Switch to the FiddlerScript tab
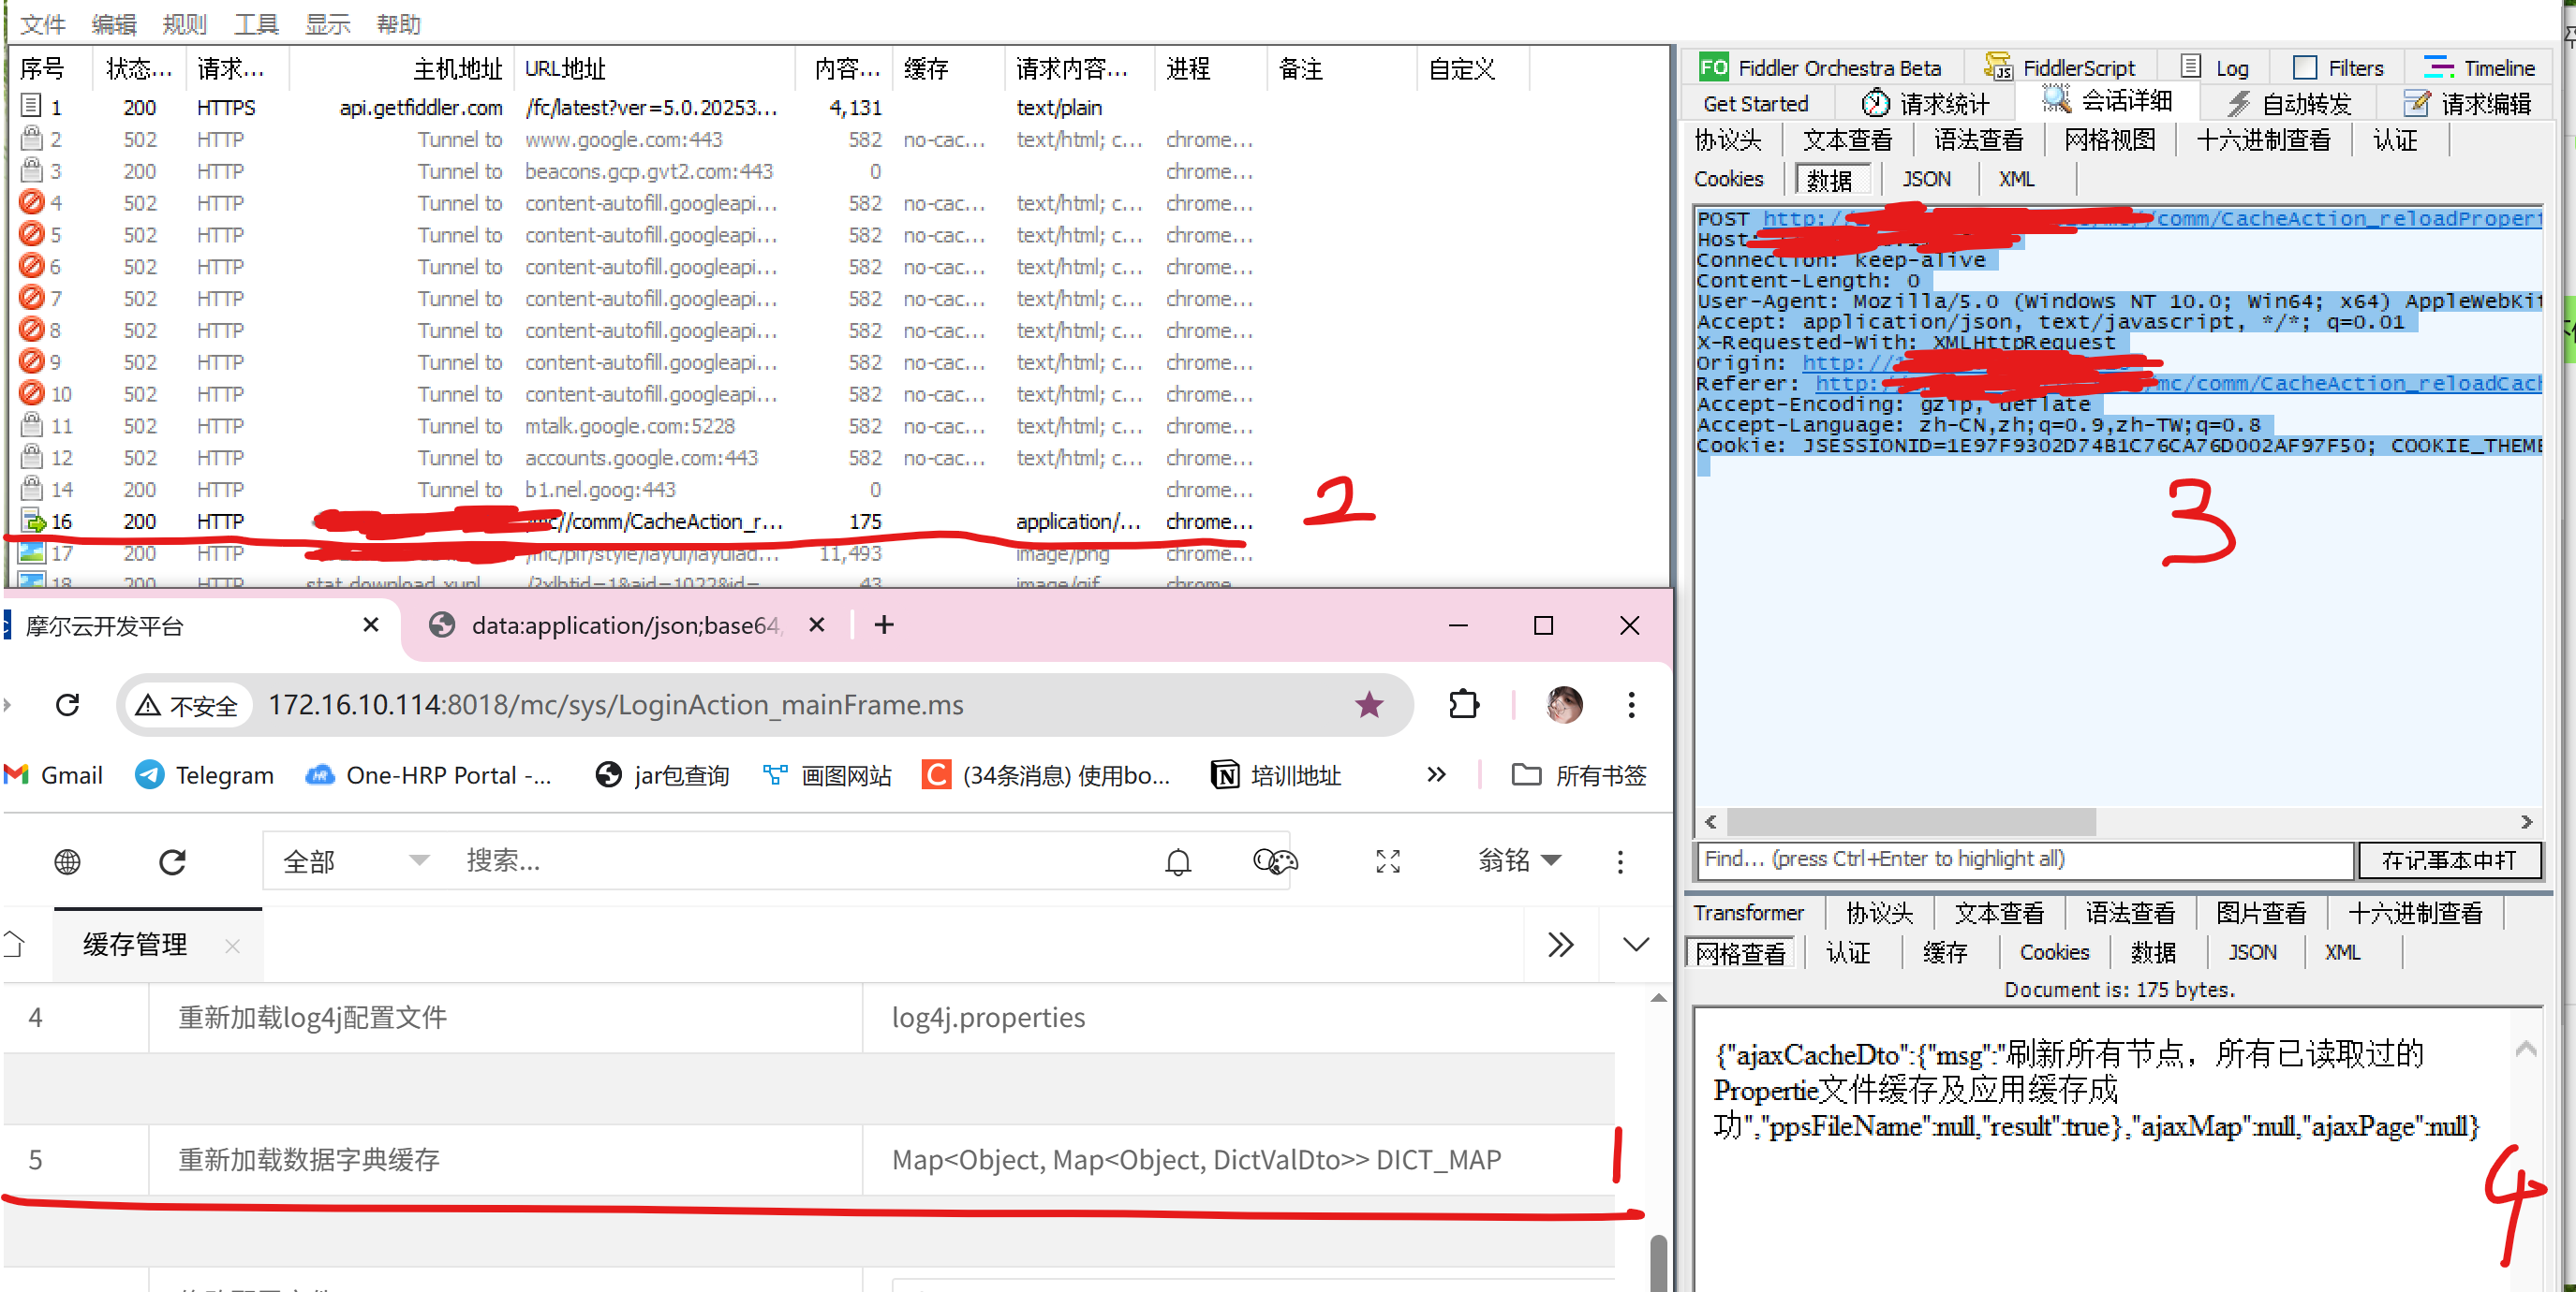 [2062, 68]
